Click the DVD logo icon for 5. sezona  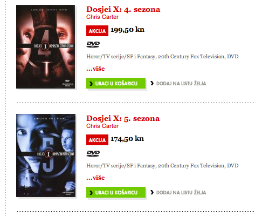click(x=93, y=153)
